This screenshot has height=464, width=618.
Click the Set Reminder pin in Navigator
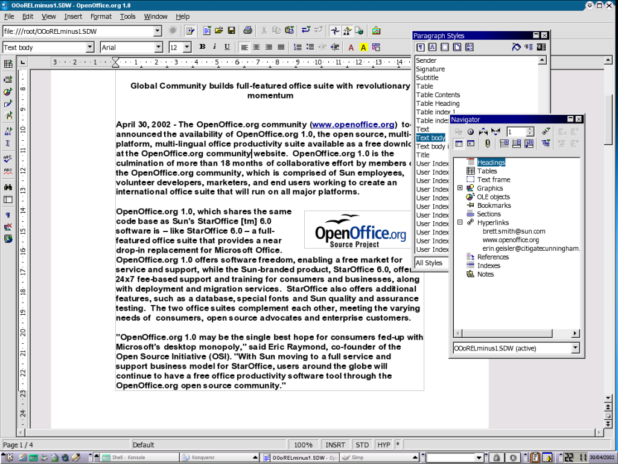[x=488, y=144]
